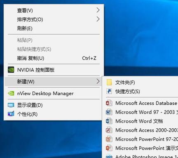Open 个性化(R) personalization
The width and height of the screenshot is (178, 158).
tap(54, 114)
